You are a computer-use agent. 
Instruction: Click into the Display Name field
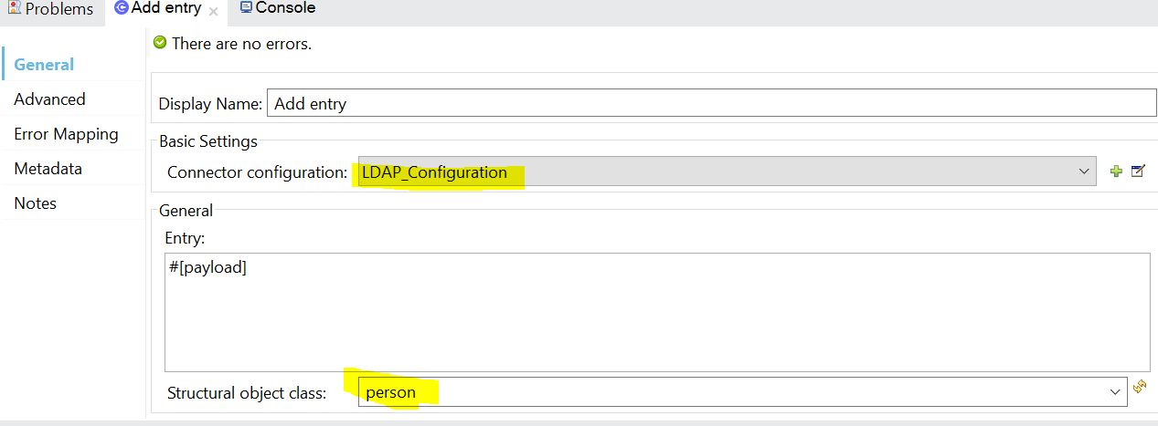click(x=709, y=103)
